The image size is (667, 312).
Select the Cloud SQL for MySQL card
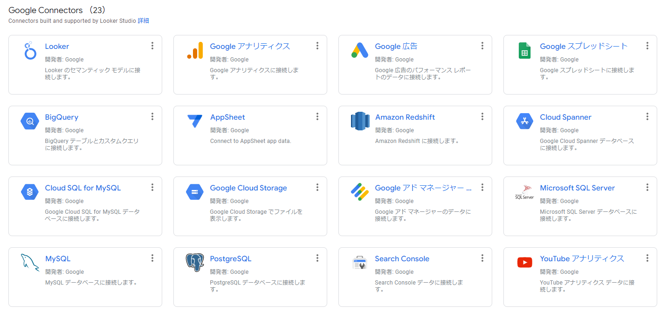point(85,206)
